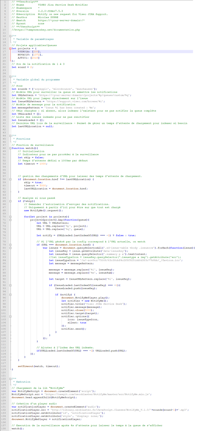
Task: Collapse the 'notifier.options({' block
Action: coord(10,316)
